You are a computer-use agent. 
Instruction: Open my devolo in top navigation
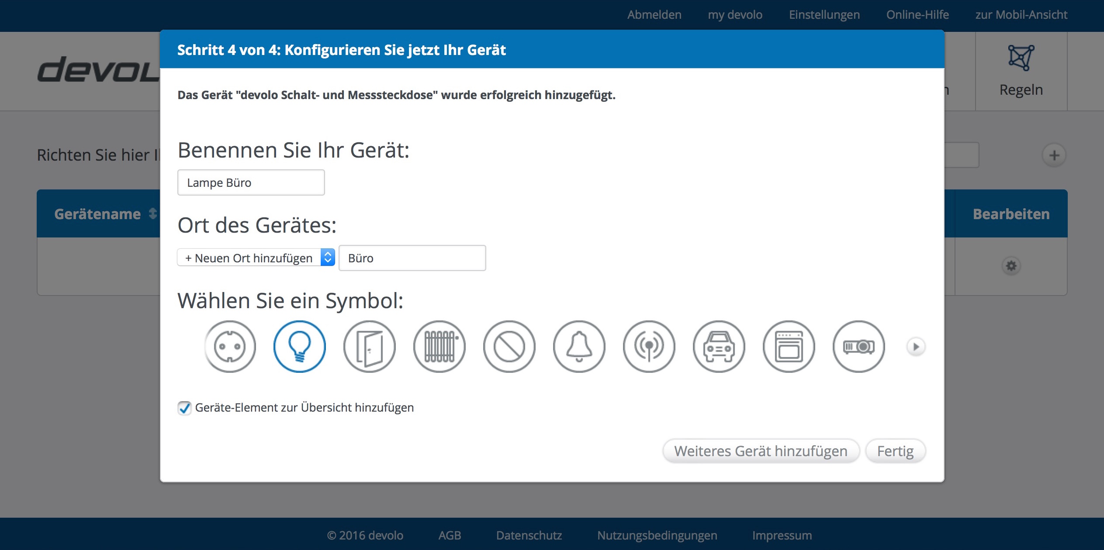click(x=735, y=15)
